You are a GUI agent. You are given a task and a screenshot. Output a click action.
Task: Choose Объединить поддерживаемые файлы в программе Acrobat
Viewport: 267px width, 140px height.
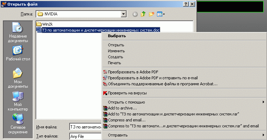click(184, 84)
